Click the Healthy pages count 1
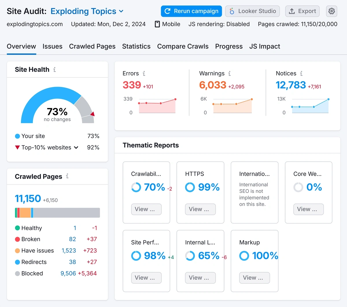 [x=75, y=228]
